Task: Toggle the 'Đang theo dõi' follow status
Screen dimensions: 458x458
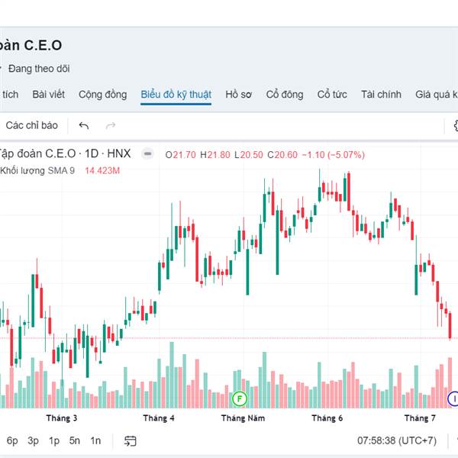Action: pos(39,69)
